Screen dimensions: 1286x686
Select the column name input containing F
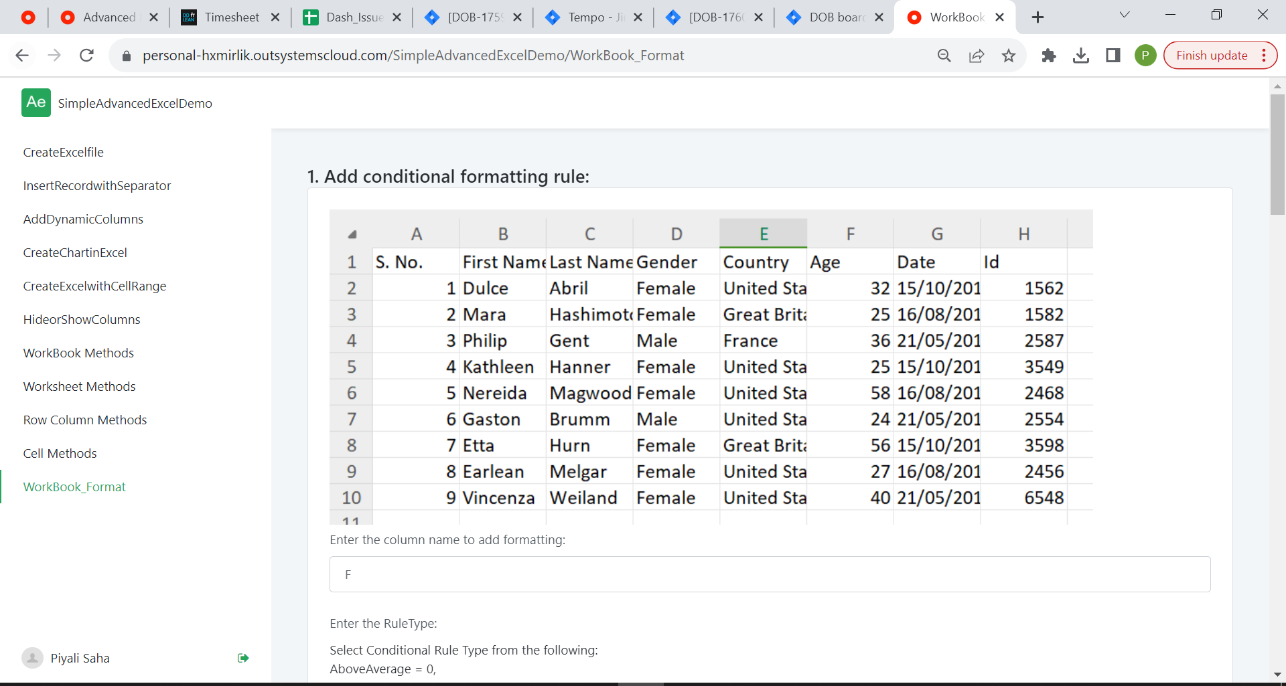[x=770, y=574]
